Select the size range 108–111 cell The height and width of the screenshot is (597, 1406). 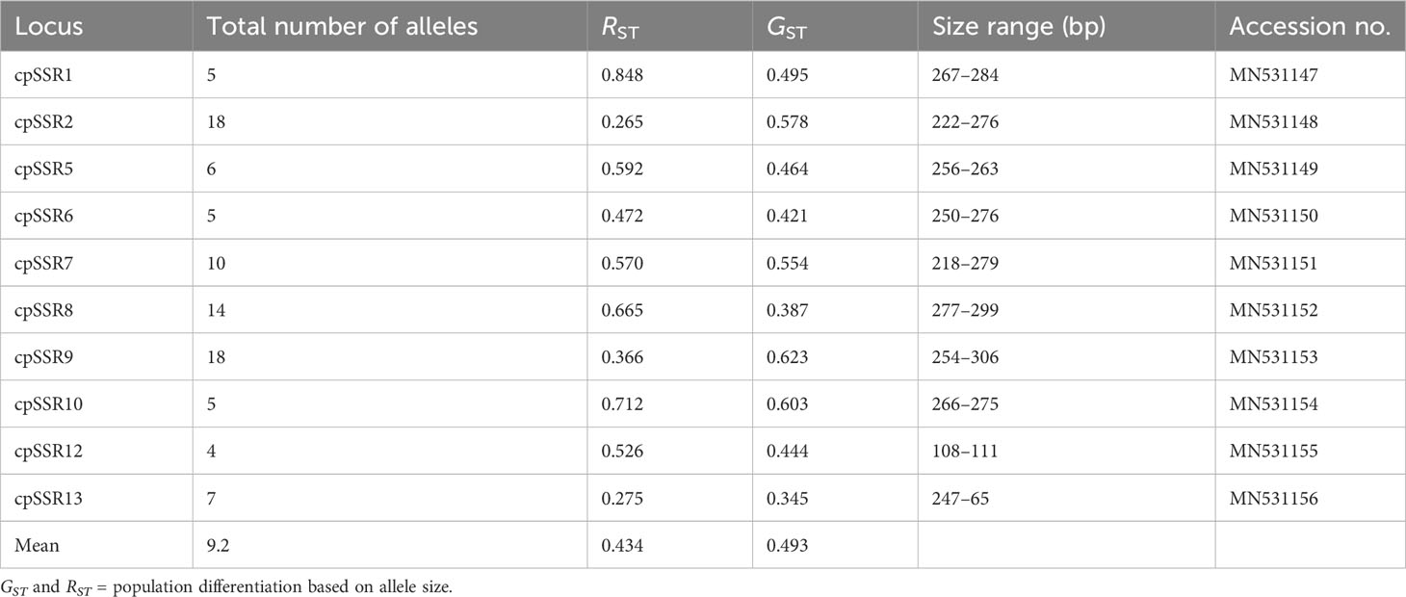pos(964,453)
